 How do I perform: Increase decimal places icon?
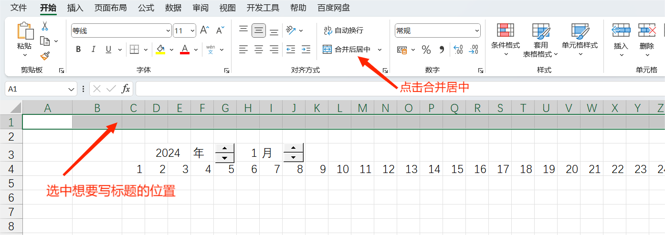[458, 50]
